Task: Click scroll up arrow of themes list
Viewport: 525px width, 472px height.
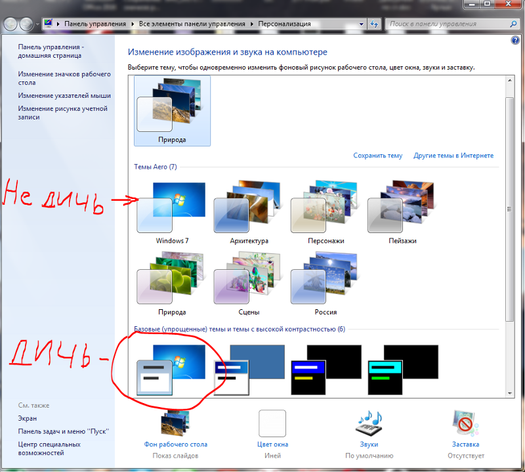Action: click(x=510, y=80)
